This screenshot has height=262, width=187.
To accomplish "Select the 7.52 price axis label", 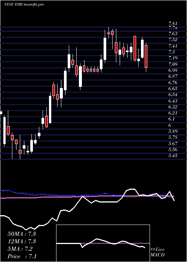I will pos(173,40).
